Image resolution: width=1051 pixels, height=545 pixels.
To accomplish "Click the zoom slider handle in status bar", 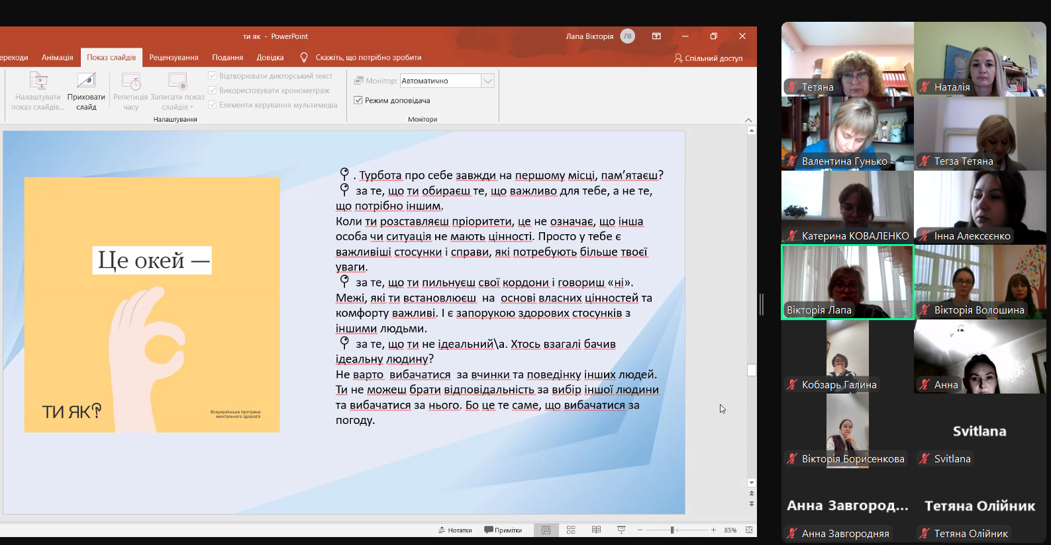I will click(672, 530).
